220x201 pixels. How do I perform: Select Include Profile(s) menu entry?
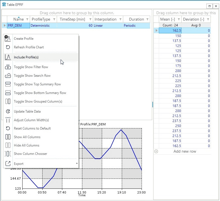click(26, 57)
